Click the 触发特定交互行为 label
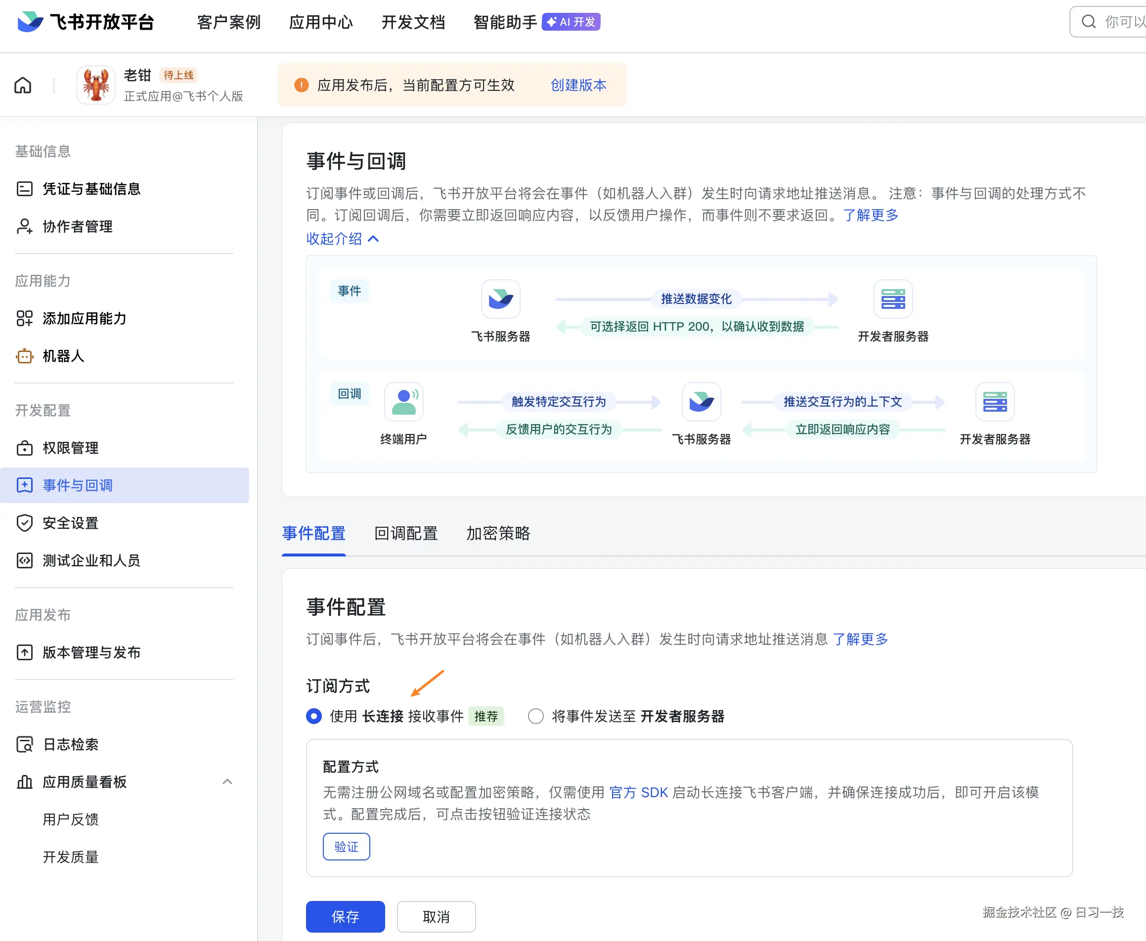The width and height of the screenshot is (1146, 941). 558,402
